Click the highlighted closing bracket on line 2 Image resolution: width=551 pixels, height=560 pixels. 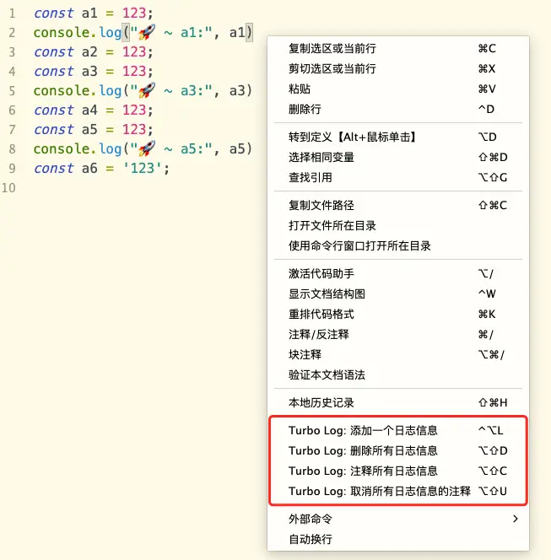(250, 33)
